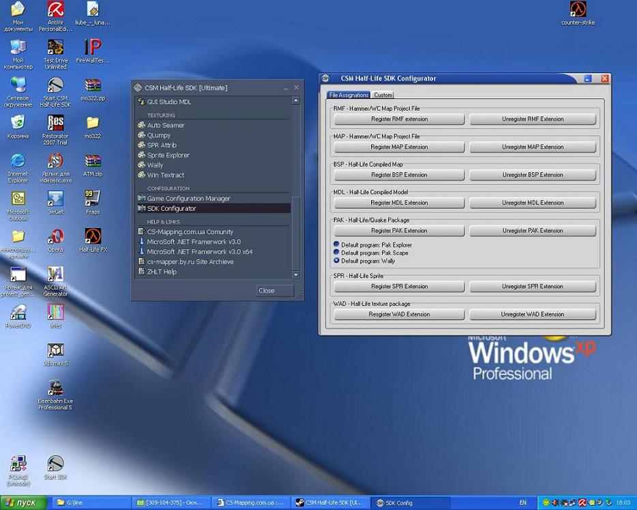
Task: Open Eisenbahn Exe Professional 5 icon
Action: (55, 395)
